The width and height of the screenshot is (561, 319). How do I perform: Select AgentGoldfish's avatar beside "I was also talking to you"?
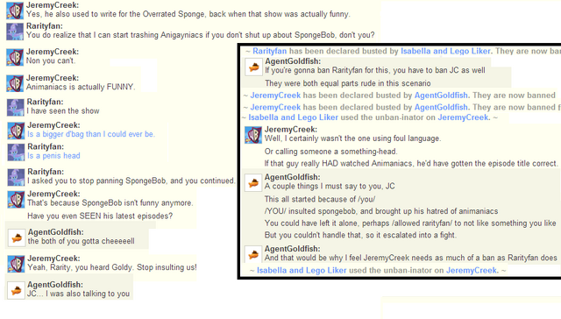pyautogui.click(x=17, y=290)
